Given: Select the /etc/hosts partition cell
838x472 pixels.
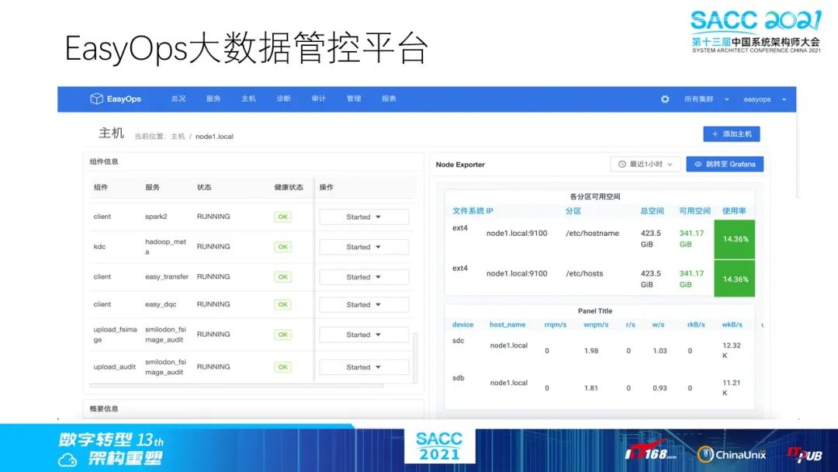Looking at the screenshot, I should point(584,274).
